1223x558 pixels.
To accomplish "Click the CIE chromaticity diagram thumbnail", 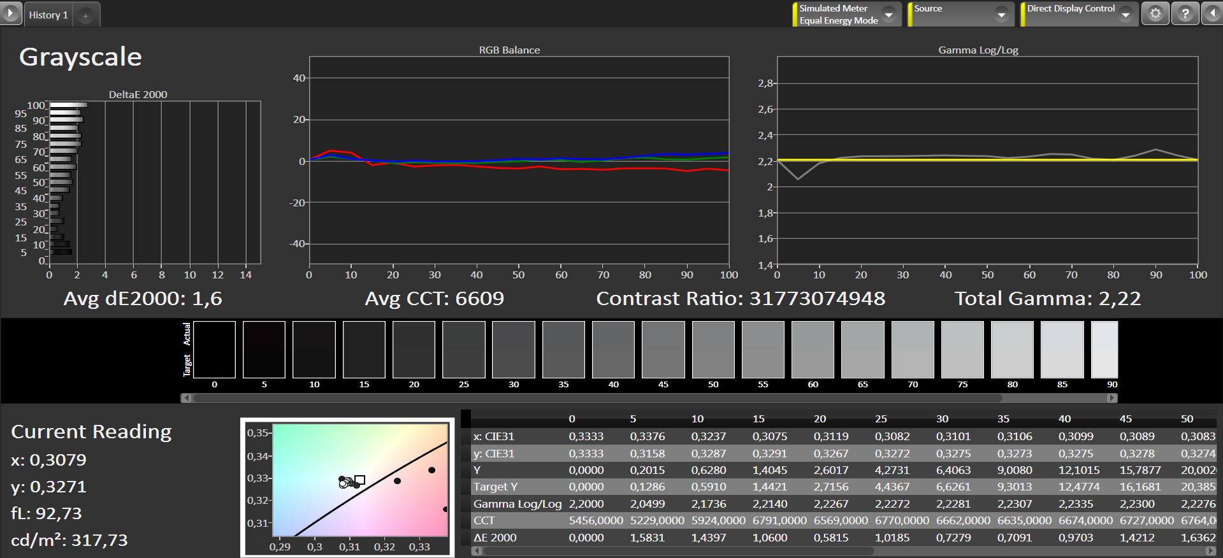I will pyautogui.click(x=347, y=487).
